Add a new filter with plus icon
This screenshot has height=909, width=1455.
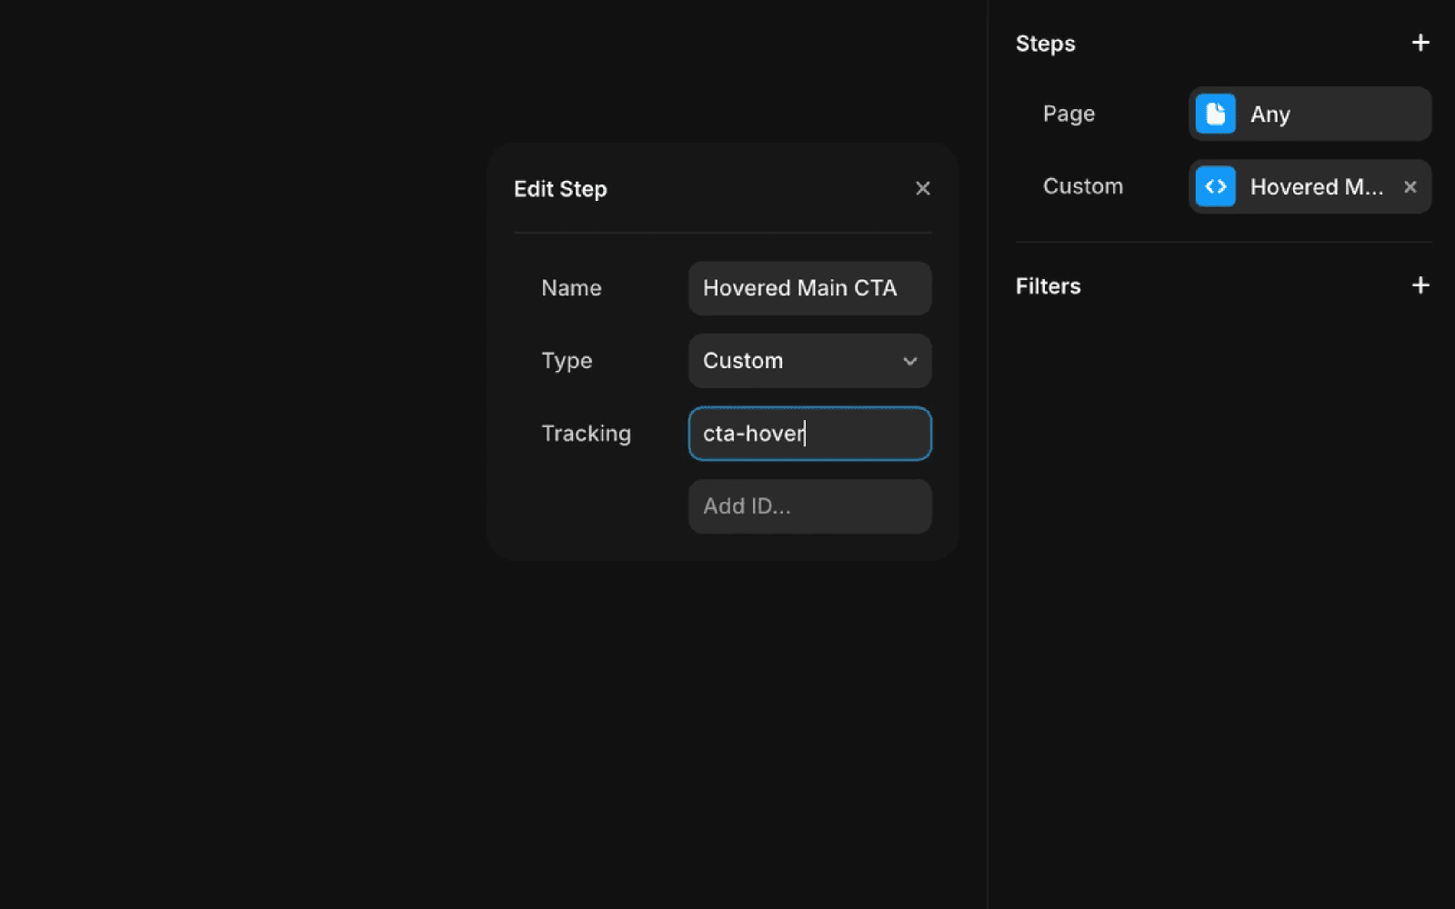pos(1420,285)
